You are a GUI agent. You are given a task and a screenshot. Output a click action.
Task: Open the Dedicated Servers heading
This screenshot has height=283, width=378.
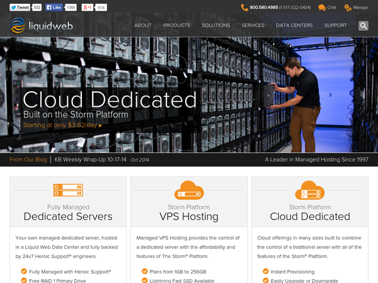68,216
